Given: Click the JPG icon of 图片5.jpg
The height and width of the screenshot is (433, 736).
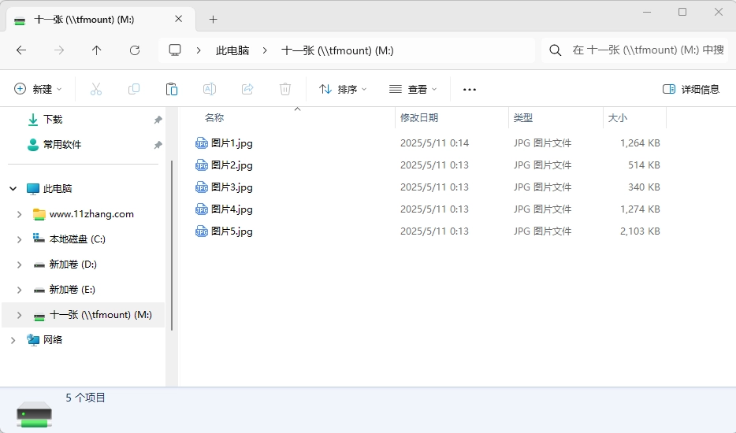Looking at the screenshot, I should 202,231.
